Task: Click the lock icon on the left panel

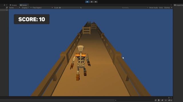Action: (x=5, y=5)
